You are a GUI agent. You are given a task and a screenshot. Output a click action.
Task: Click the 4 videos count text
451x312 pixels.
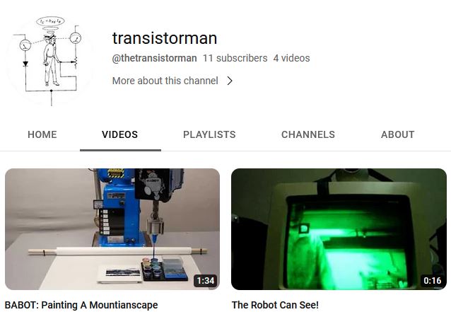(292, 58)
